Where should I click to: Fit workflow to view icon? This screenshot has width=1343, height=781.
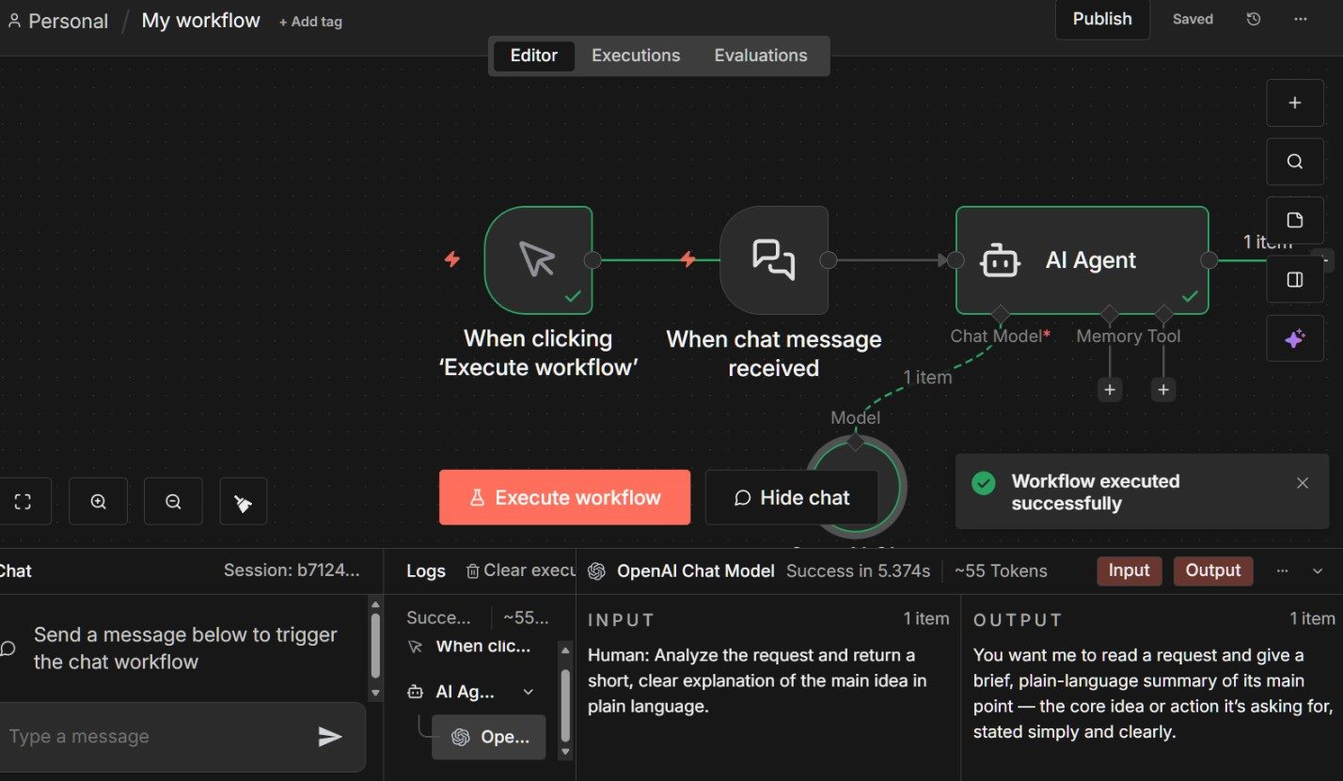click(x=23, y=502)
